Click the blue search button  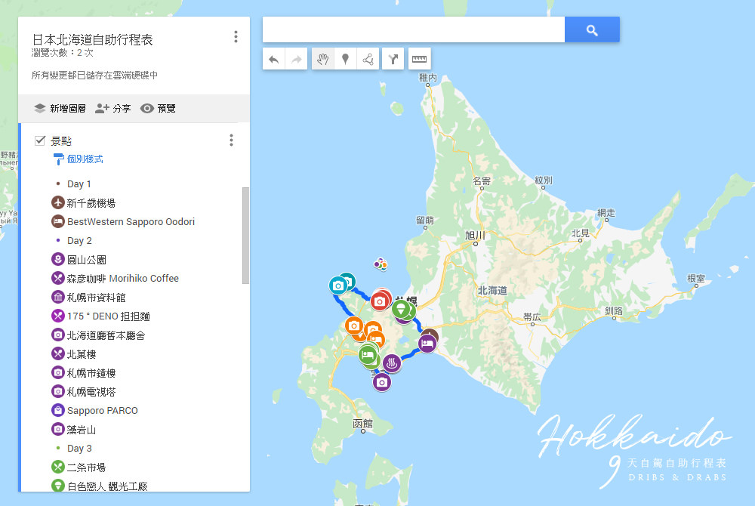click(x=592, y=30)
